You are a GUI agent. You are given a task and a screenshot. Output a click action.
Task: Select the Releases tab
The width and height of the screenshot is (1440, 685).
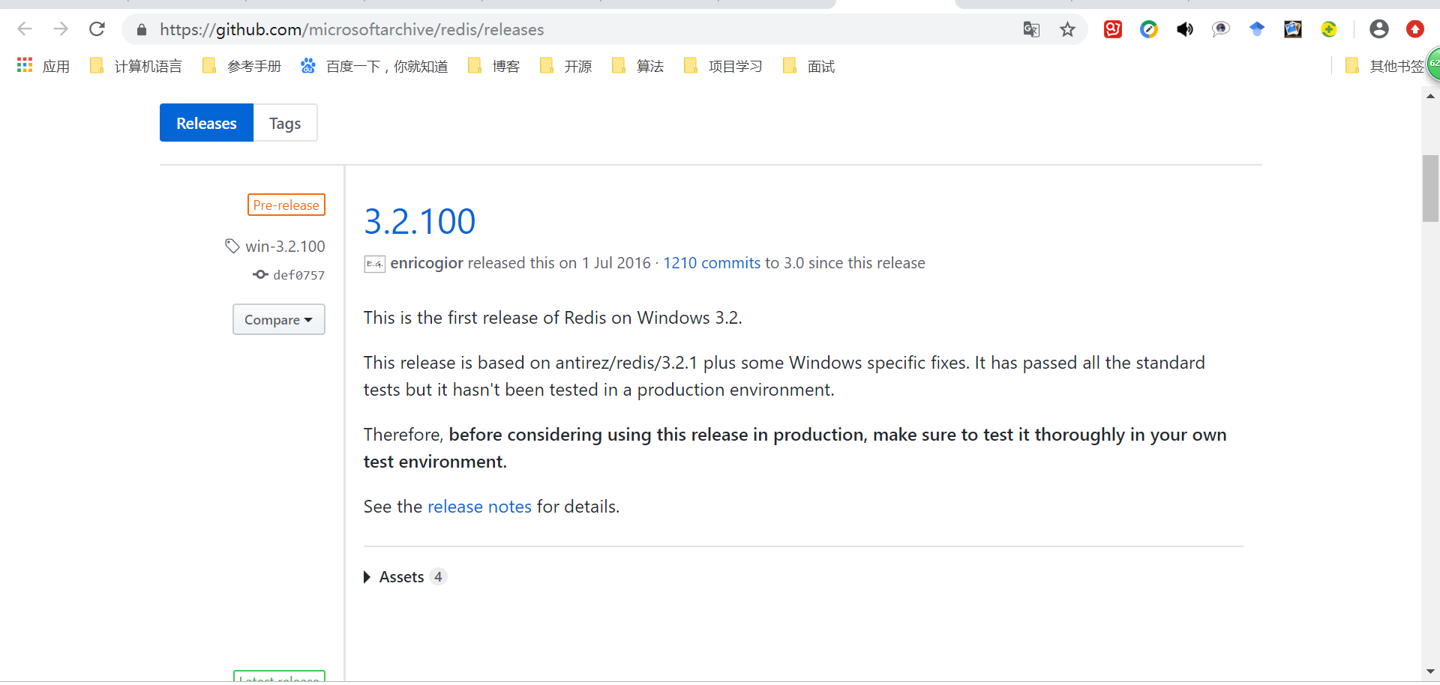coord(206,123)
